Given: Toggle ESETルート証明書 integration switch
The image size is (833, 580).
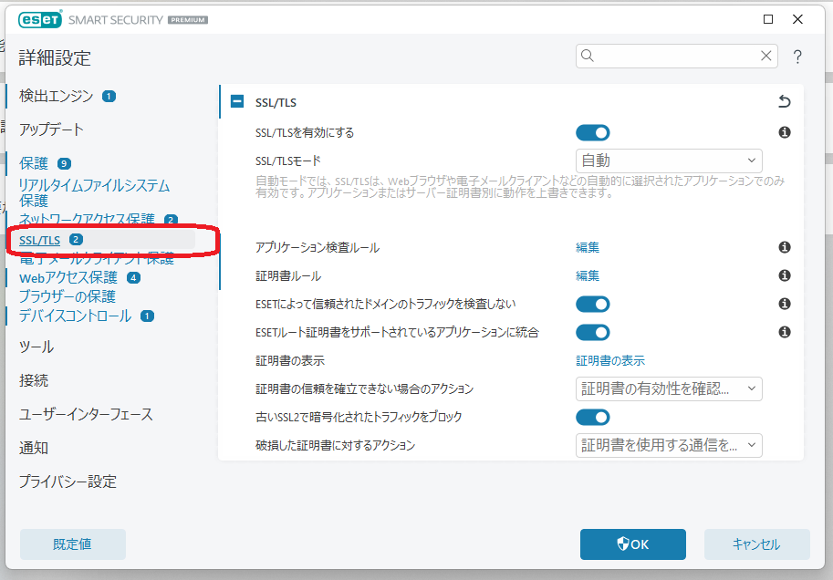Looking at the screenshot, I should [592, 333].
